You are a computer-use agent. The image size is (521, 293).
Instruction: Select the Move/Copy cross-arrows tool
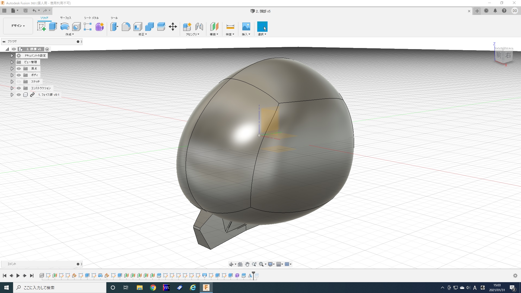tap(173, 27)
